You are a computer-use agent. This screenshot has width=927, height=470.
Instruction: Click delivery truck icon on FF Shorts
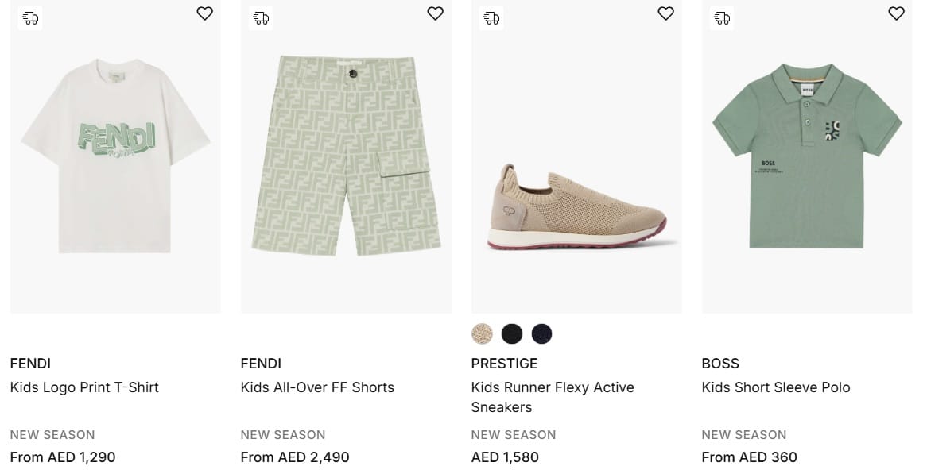(x=261, y=17)
